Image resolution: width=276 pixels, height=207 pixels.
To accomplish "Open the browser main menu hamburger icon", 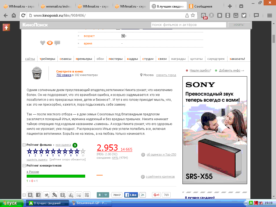I will (x=270, y=15).
